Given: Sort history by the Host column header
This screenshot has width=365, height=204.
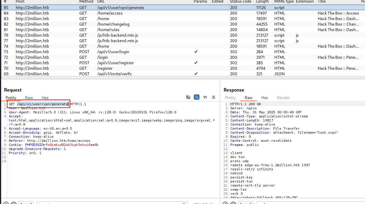Looking at the screenshot, I should click(20, 2).
